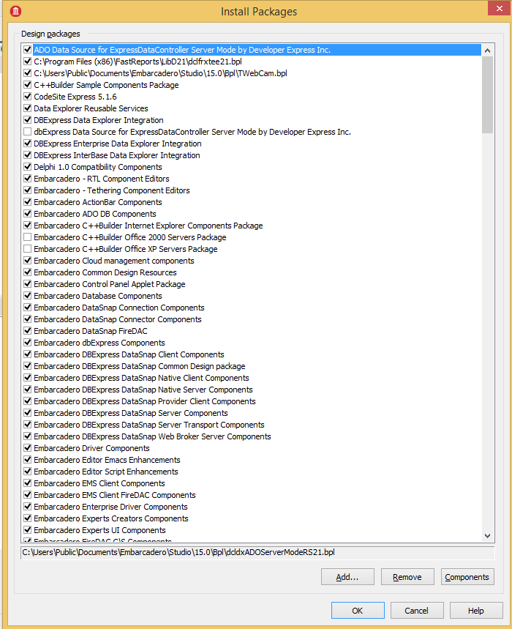The width and height of the screenshot is (512, 629).
Task: Enable Embarcadero C++Builder Office XP Servers Package
Action: click(x=28, y=249)
